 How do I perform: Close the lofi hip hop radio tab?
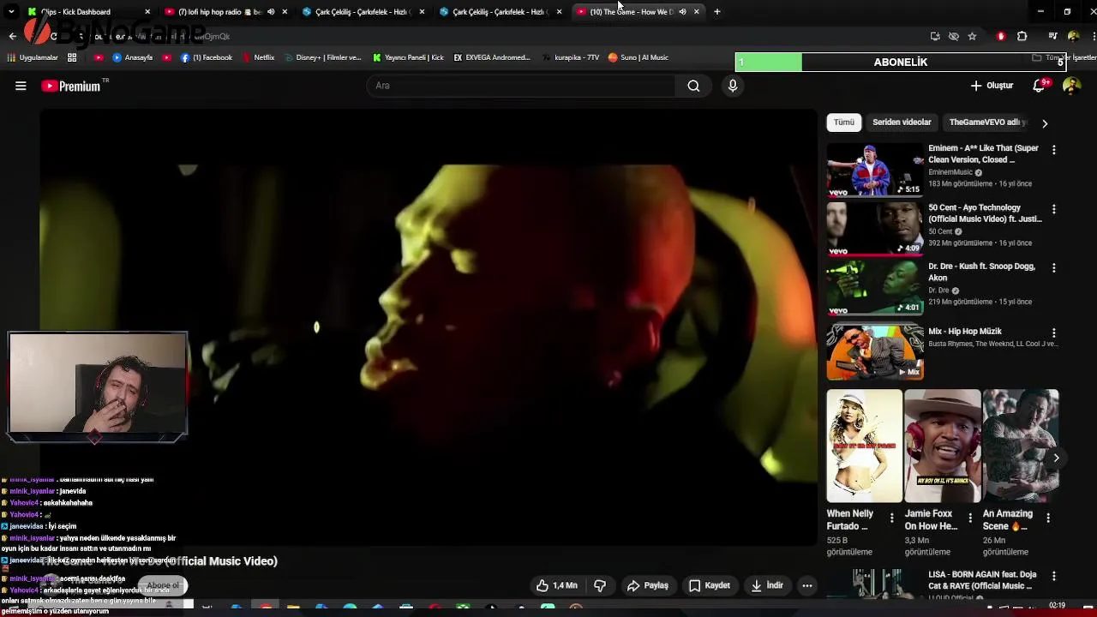285,11
